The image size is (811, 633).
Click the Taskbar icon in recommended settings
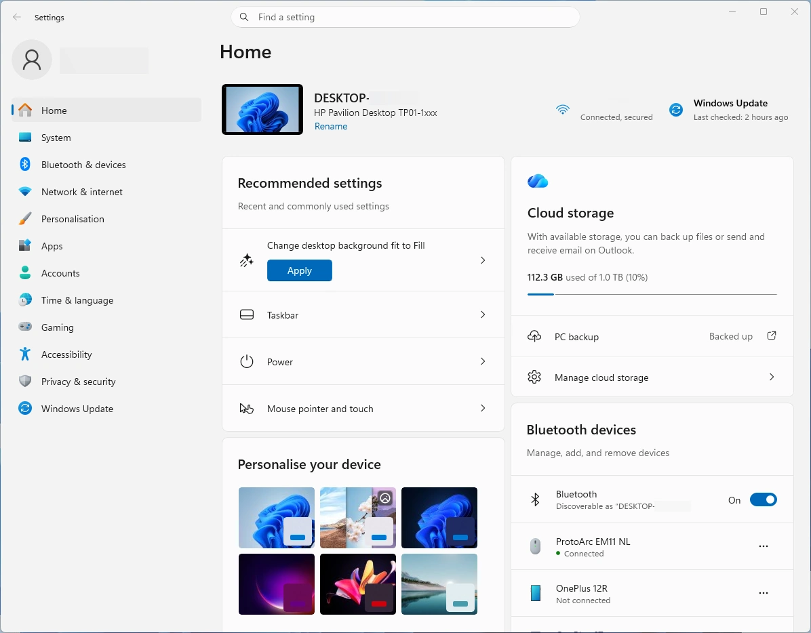(246, 314)
